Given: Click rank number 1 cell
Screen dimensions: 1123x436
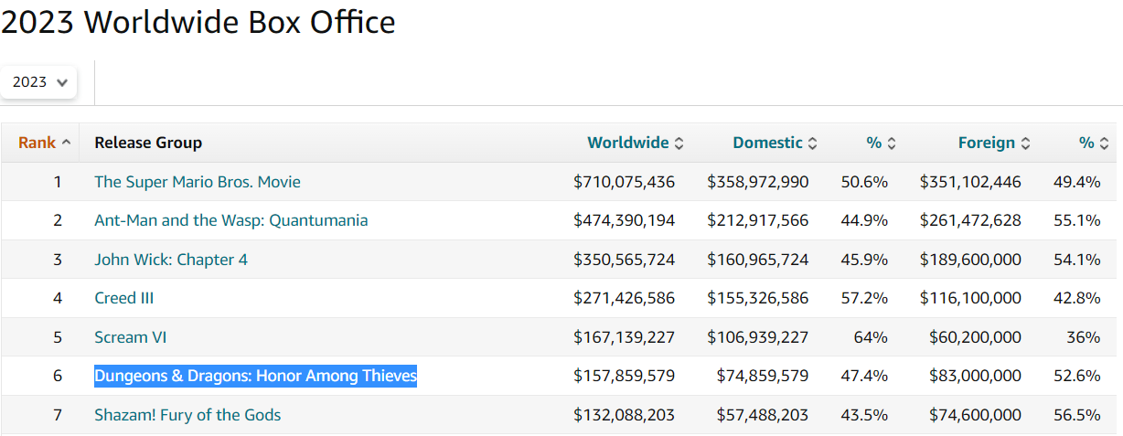Looking at the screenshot, I should tap(58, 182).
